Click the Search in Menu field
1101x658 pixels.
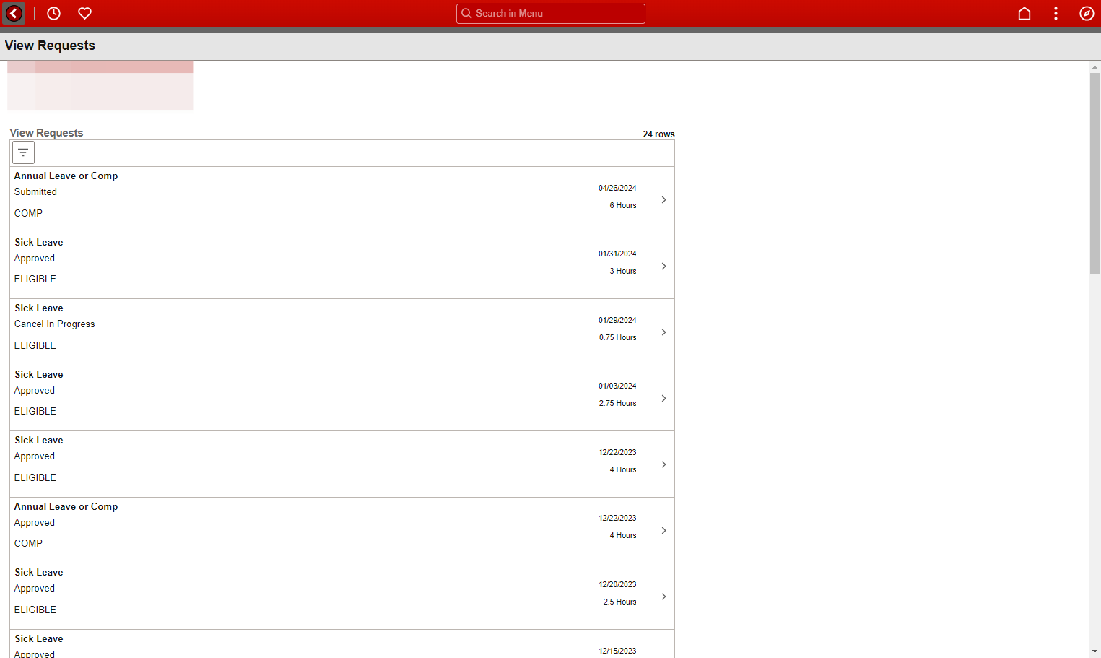coord(550,13)
